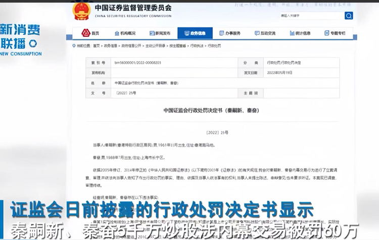This screenshot has height=240, width=379.
Task: Click the CSRC national emblem logo
Action: [x=82, y=11]
